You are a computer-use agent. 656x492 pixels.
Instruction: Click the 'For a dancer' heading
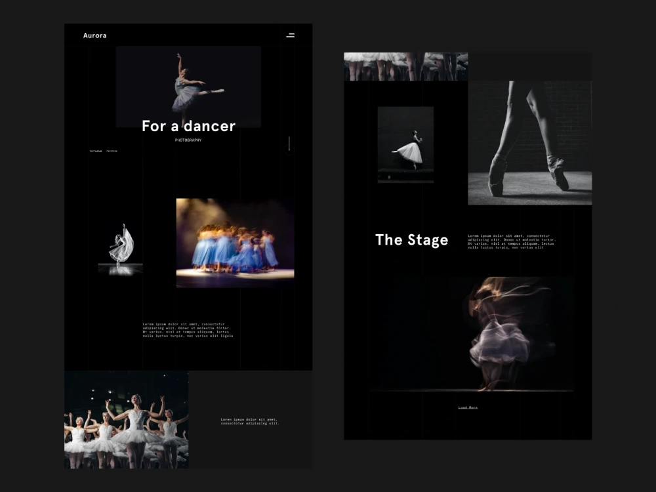189,126
